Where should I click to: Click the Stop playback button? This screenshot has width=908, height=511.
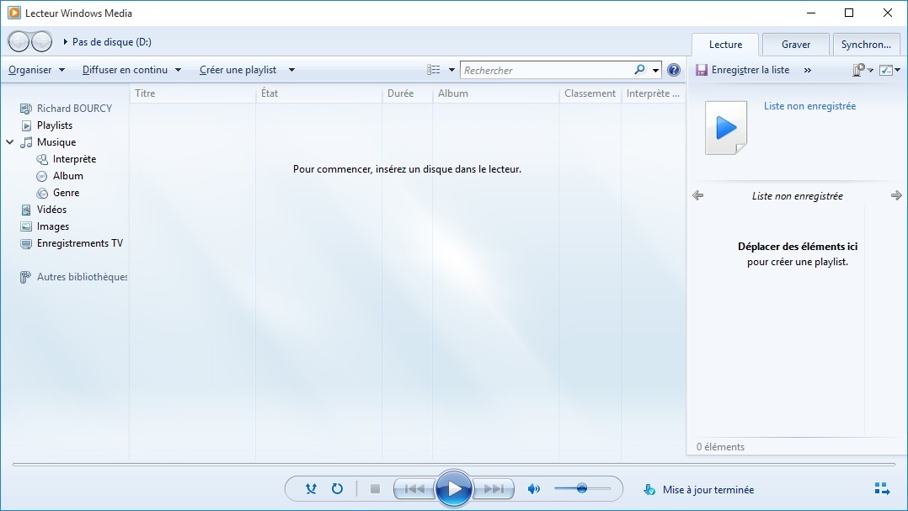376,489
